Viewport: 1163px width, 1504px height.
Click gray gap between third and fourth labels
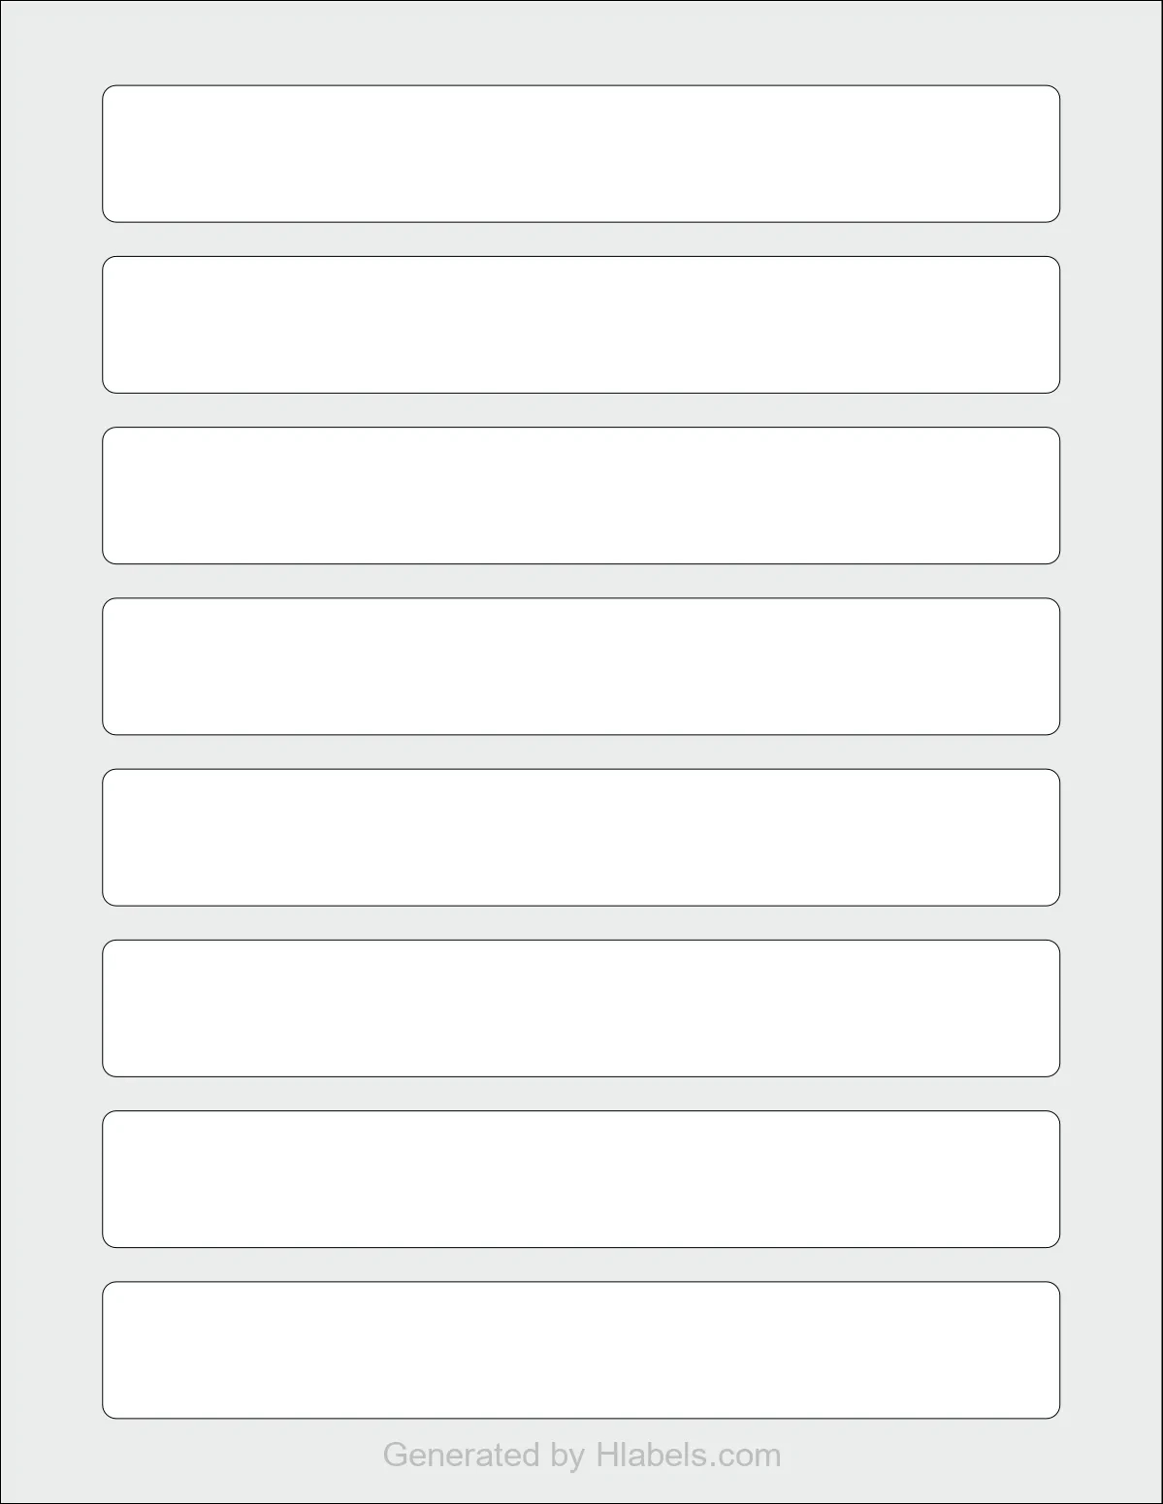581,581
